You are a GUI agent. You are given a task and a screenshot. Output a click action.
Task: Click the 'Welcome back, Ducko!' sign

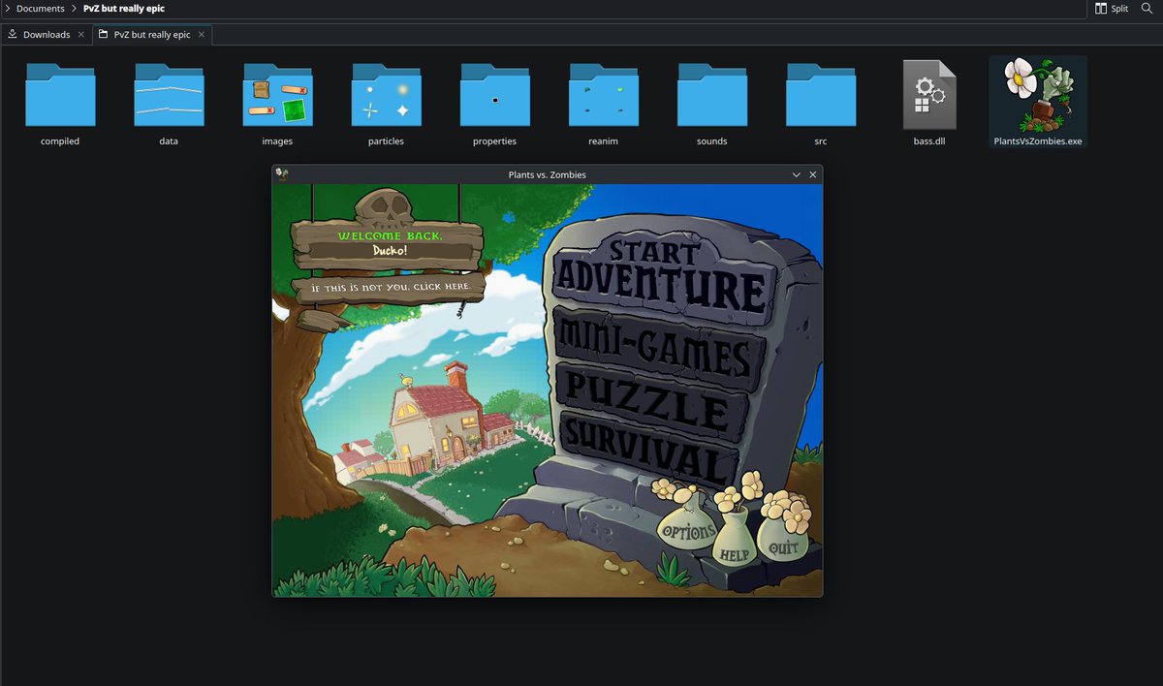tap(388, 245)
